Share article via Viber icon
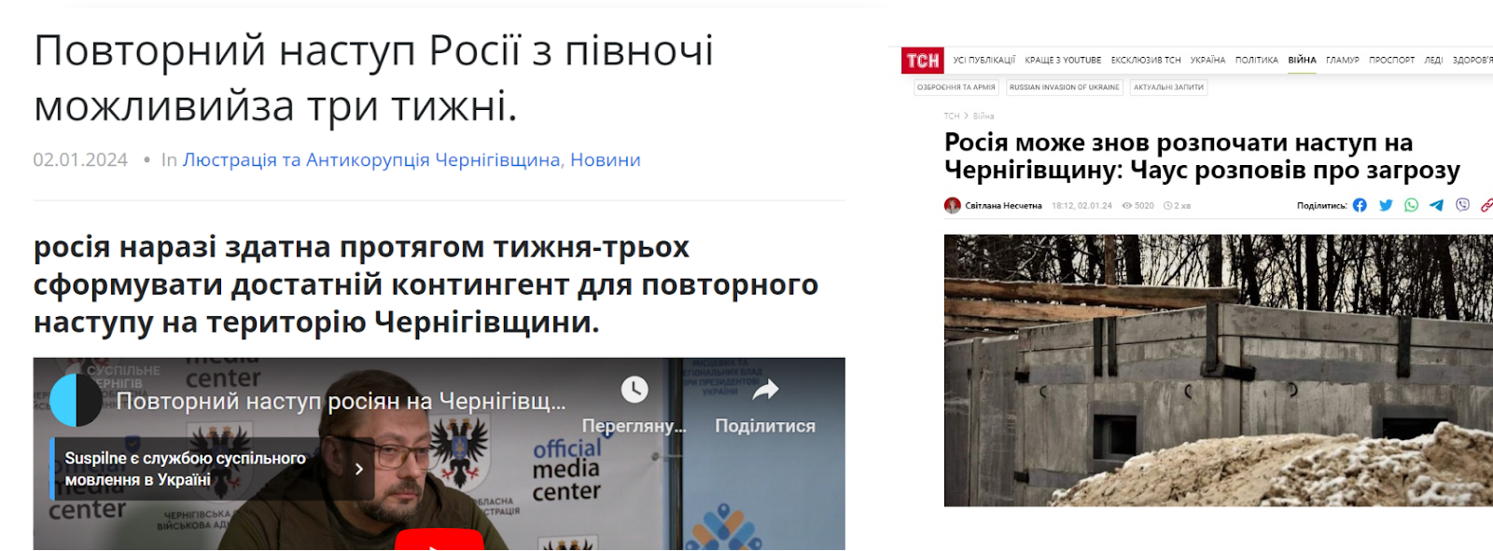Screen dimensions: 1493x551 coord(1462,205)
